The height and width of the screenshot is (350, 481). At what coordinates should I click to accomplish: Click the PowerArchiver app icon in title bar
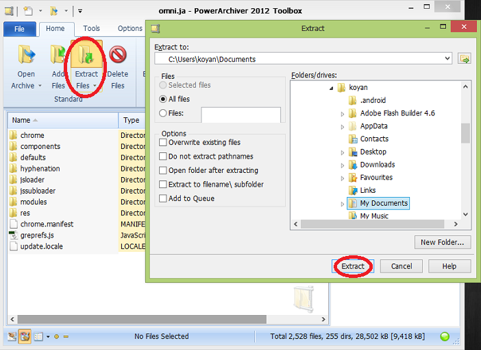pyautogui.click(x=9, y=11)
